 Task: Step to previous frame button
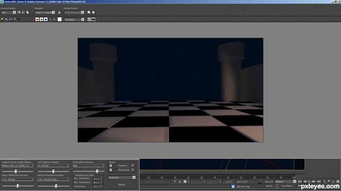(x=305, y=181)
